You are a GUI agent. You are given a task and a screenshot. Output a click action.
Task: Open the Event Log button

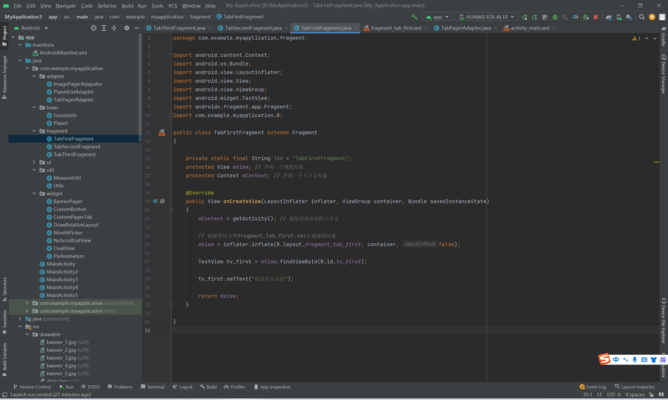click(593, 387)
